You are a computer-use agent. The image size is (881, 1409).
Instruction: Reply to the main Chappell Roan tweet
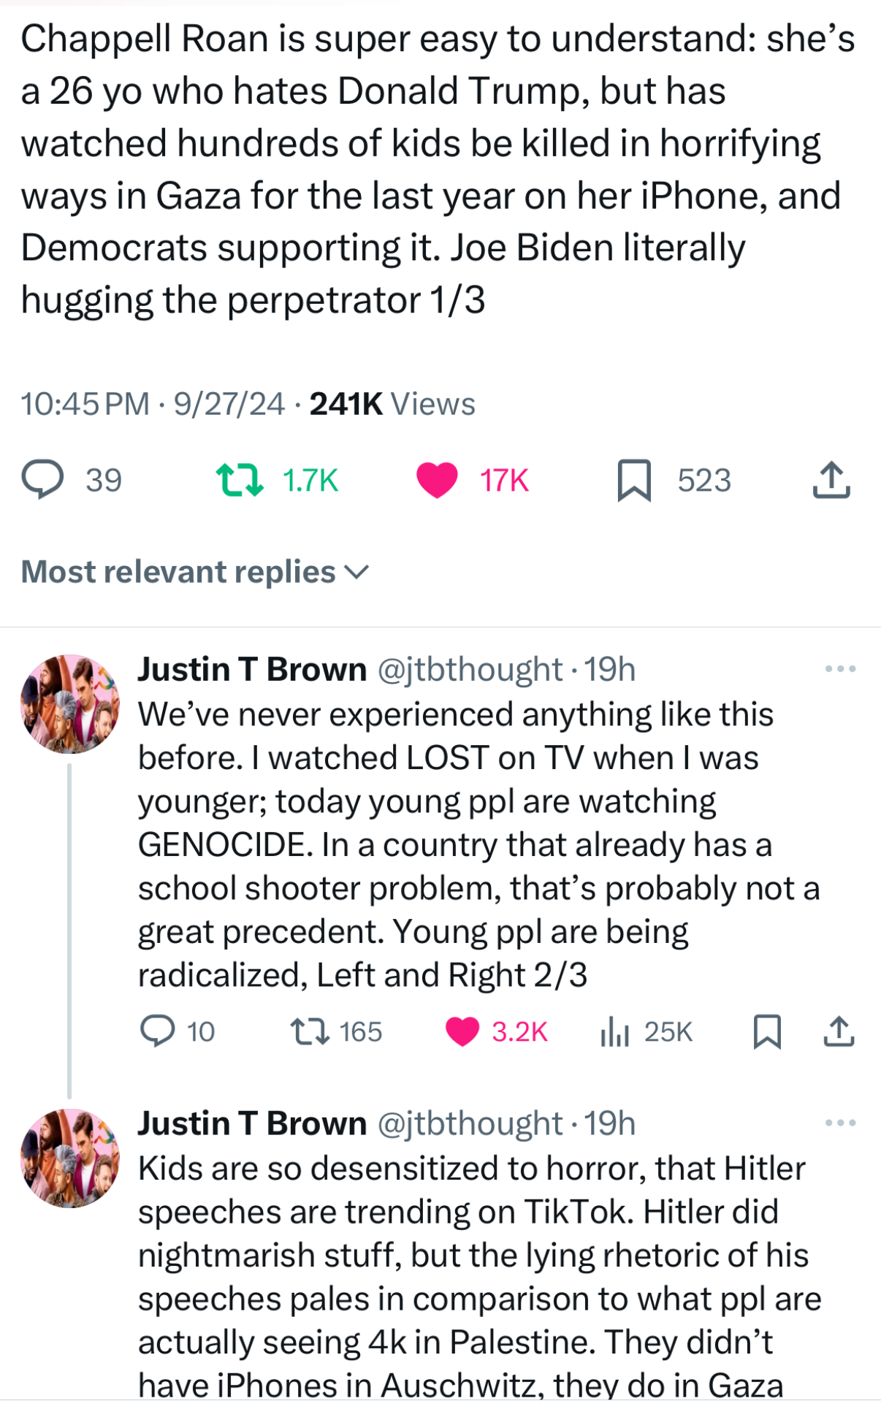coord(43,480)
